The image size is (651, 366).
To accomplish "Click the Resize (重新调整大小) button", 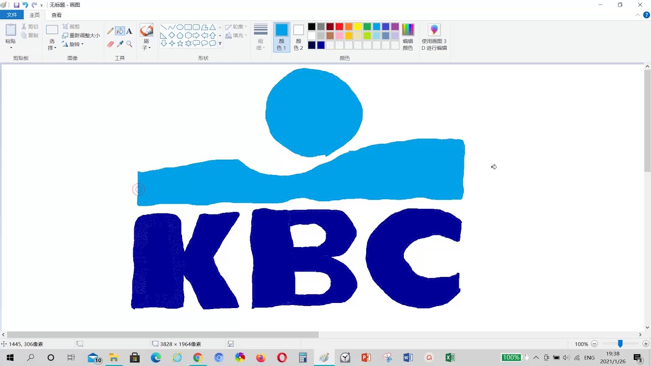I will coord(81,36).
